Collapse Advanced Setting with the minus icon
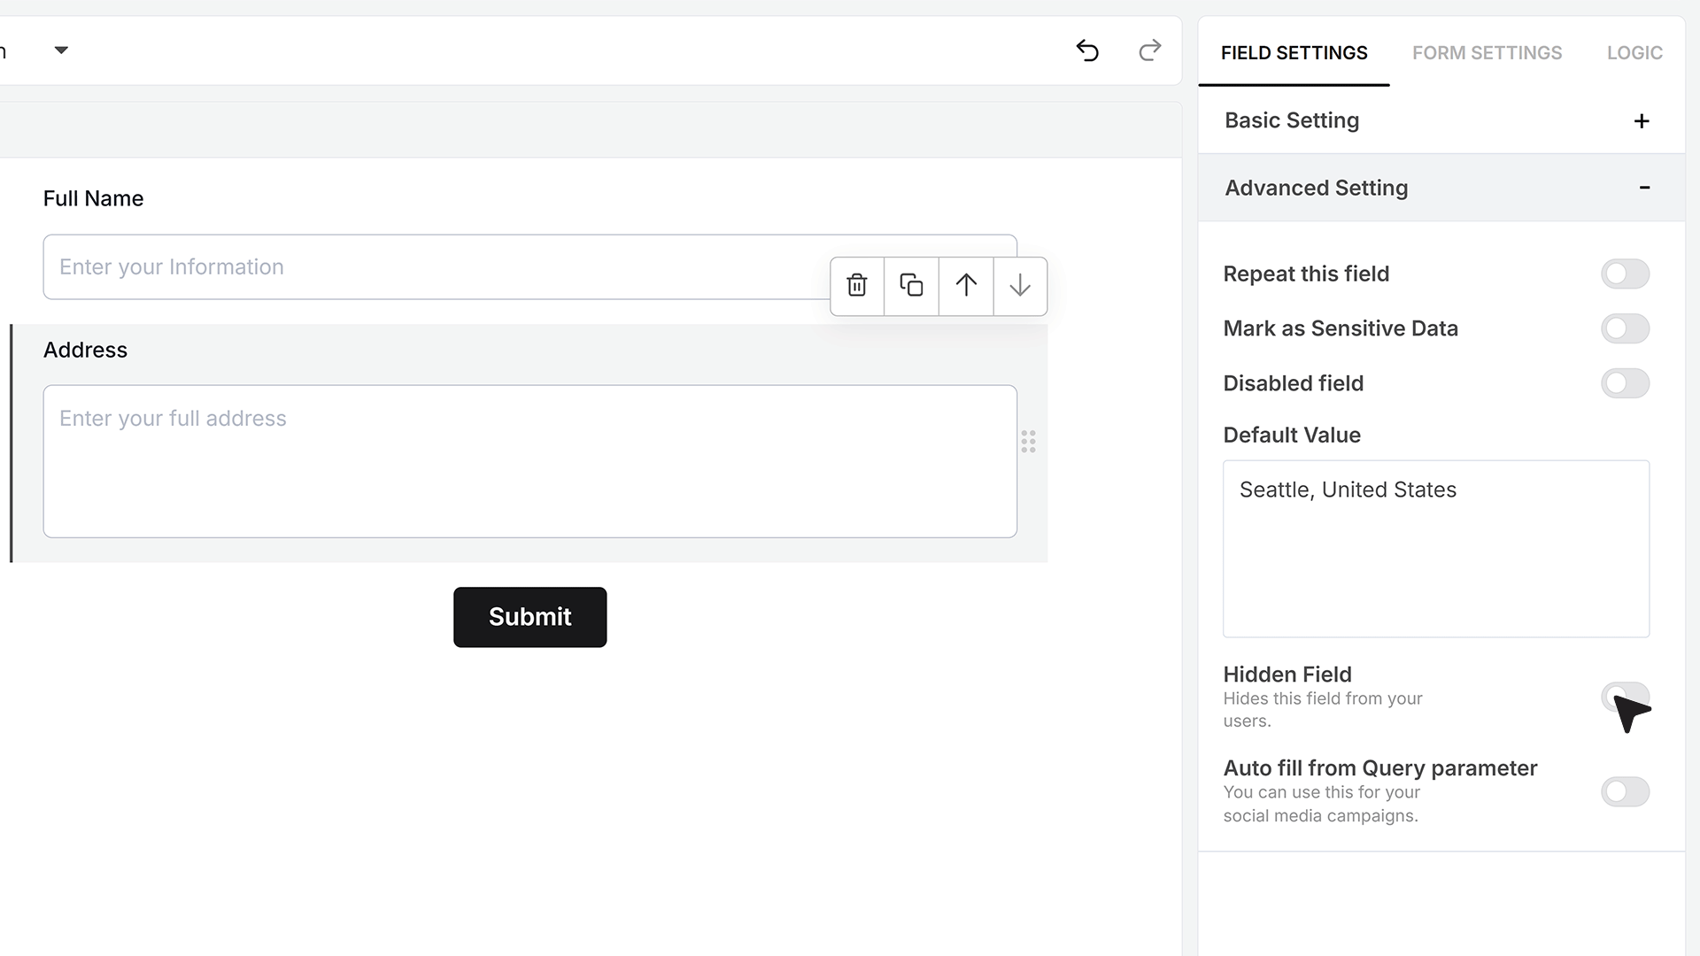 [x=1644, y=188]
